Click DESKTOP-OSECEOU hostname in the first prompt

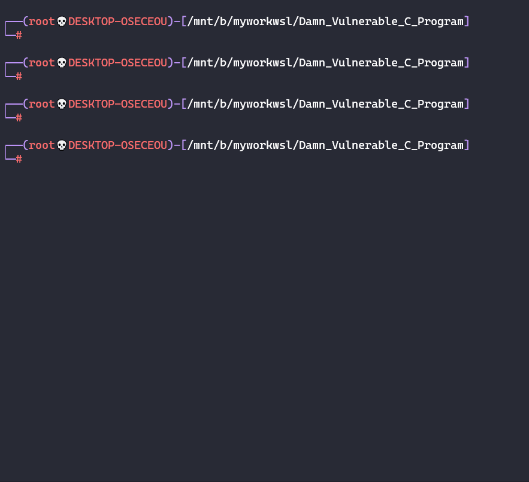pyautogui.click(x=117, y=22)
